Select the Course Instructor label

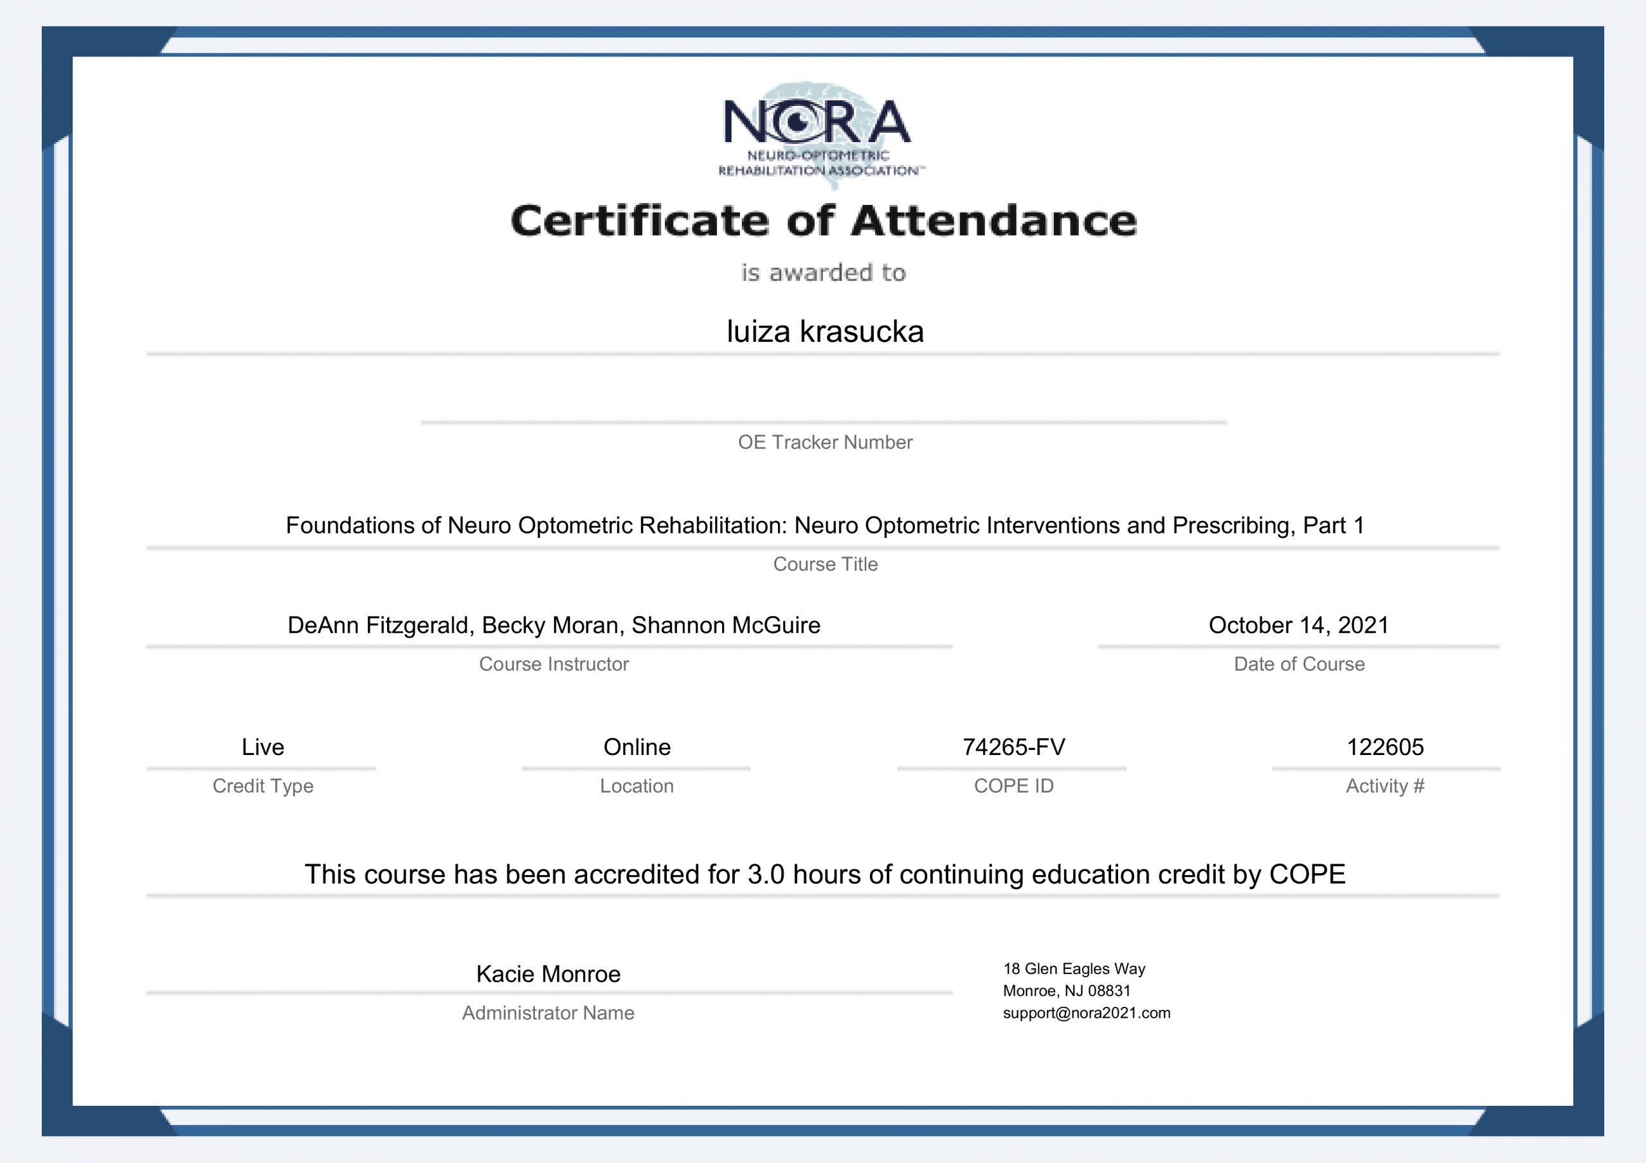(x=554, y=664)
